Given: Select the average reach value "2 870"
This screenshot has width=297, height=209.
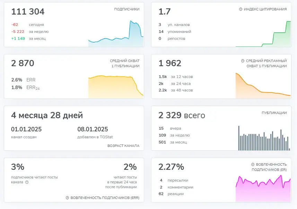Looking at the screenshot, I should [23, 63].
